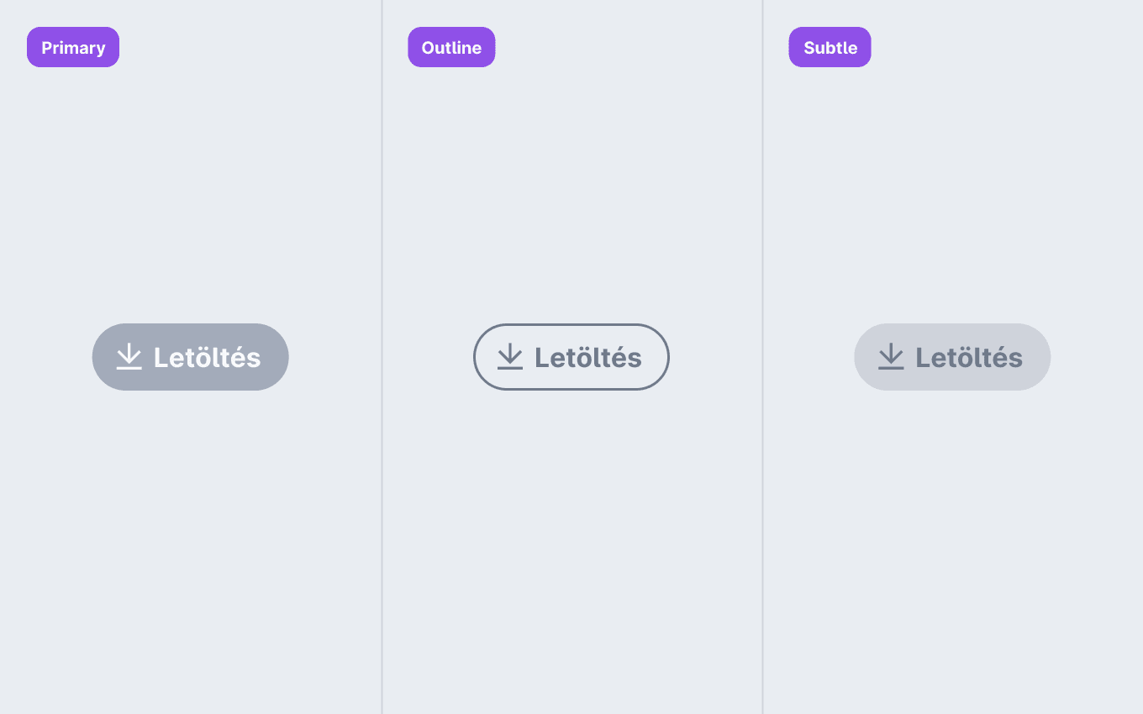Click the purple Subtle badge
The image size is (1143, 714).
pyautogui.click(x=830, y=47)
